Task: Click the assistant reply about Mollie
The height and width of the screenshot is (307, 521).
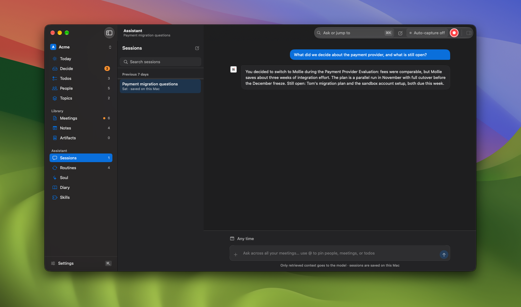Action: (345, 77)
